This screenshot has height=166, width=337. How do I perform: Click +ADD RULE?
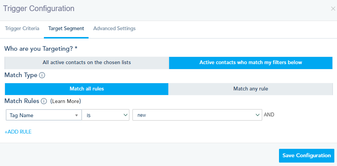pos(18,132)
